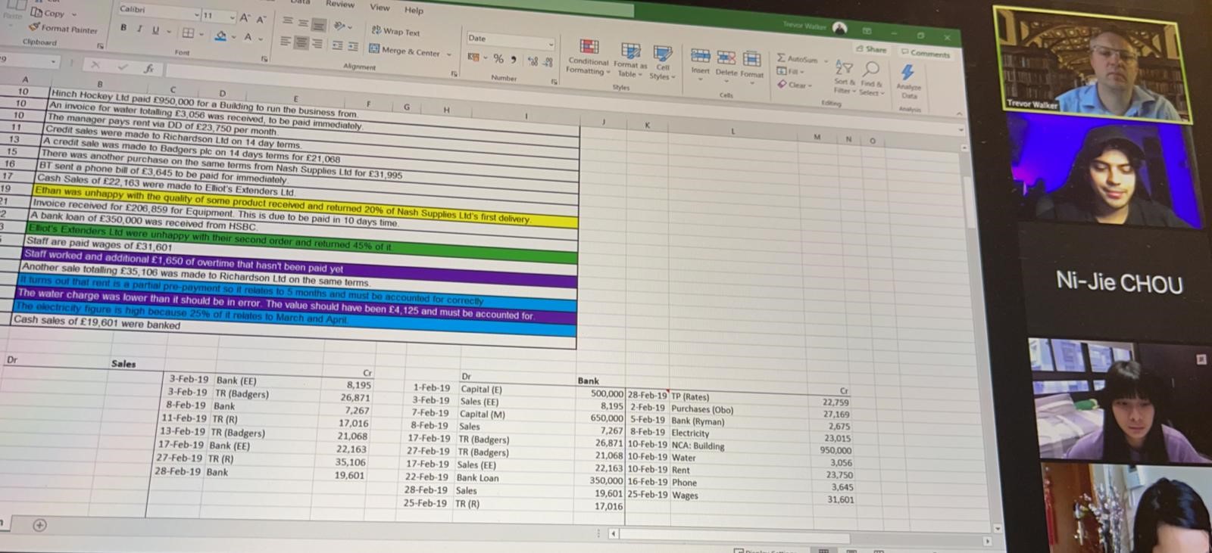This screenshot has width=1212, height=553.
Task: Increase the cell indent
Action: [x=353, y=47]
